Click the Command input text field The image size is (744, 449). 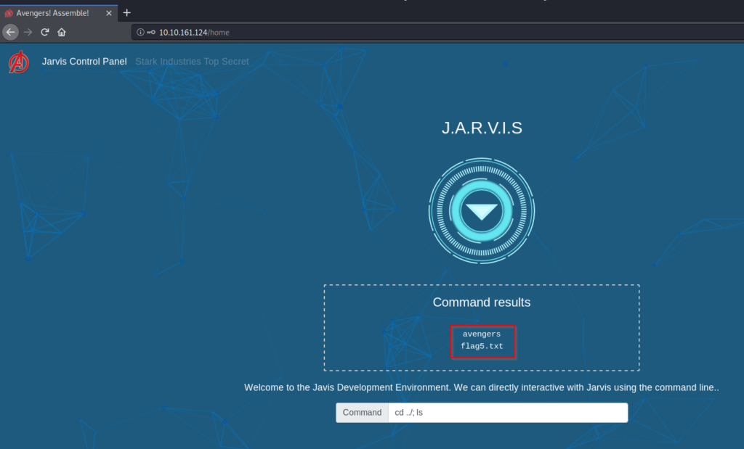tap(507, 413)
